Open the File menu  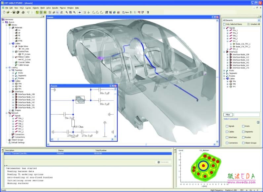(x=7, y=8)
